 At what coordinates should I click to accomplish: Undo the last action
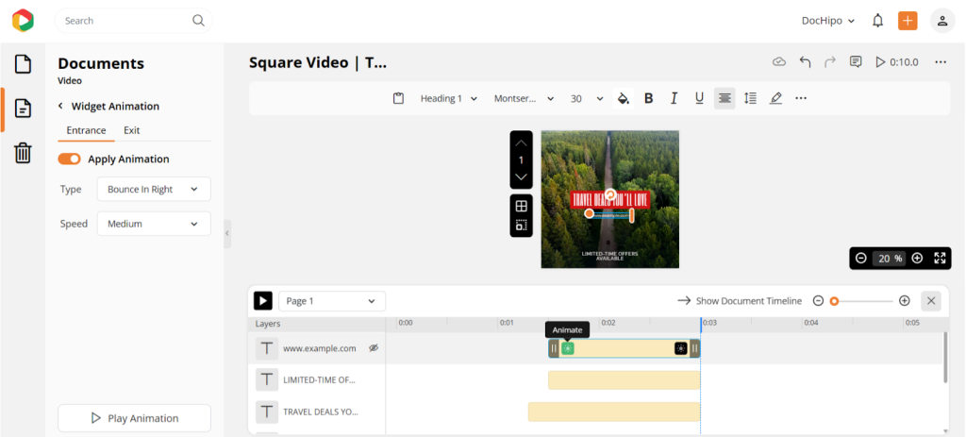[x=805, y=61]
